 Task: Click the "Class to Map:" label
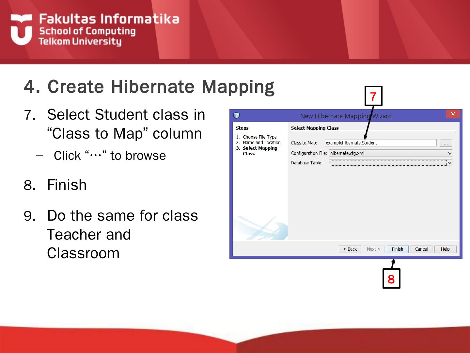(x=304, y=143)
